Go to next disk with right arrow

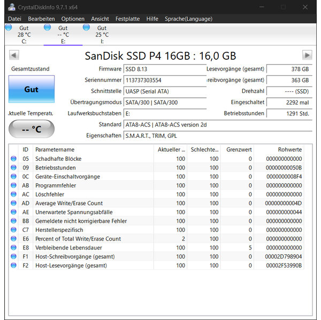pyautogui.click(x=307, y=55)
